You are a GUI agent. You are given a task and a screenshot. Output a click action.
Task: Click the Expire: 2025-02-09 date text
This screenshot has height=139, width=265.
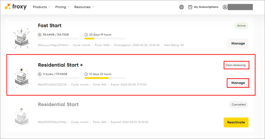(x=129, y=85)
